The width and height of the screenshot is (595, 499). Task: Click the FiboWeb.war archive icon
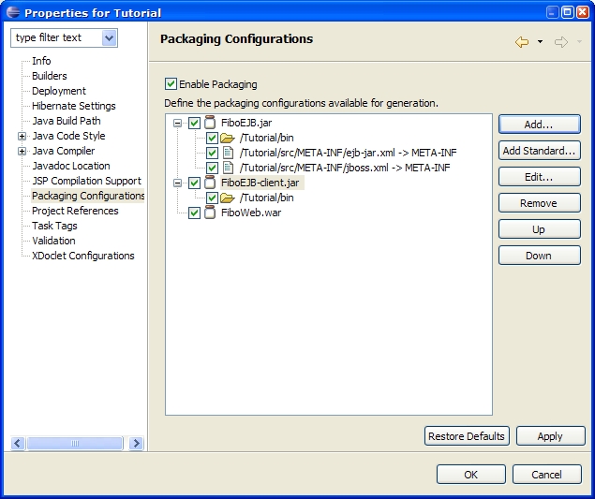coord(210,213)
